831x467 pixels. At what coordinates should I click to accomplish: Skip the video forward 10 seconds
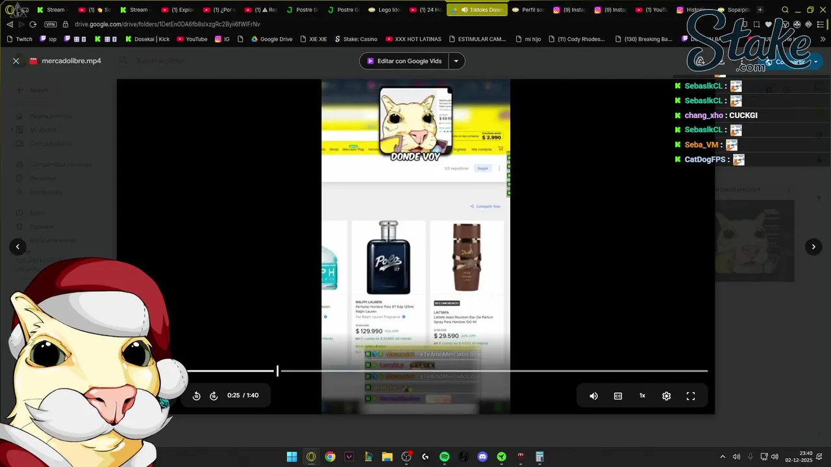pos(214,396)
